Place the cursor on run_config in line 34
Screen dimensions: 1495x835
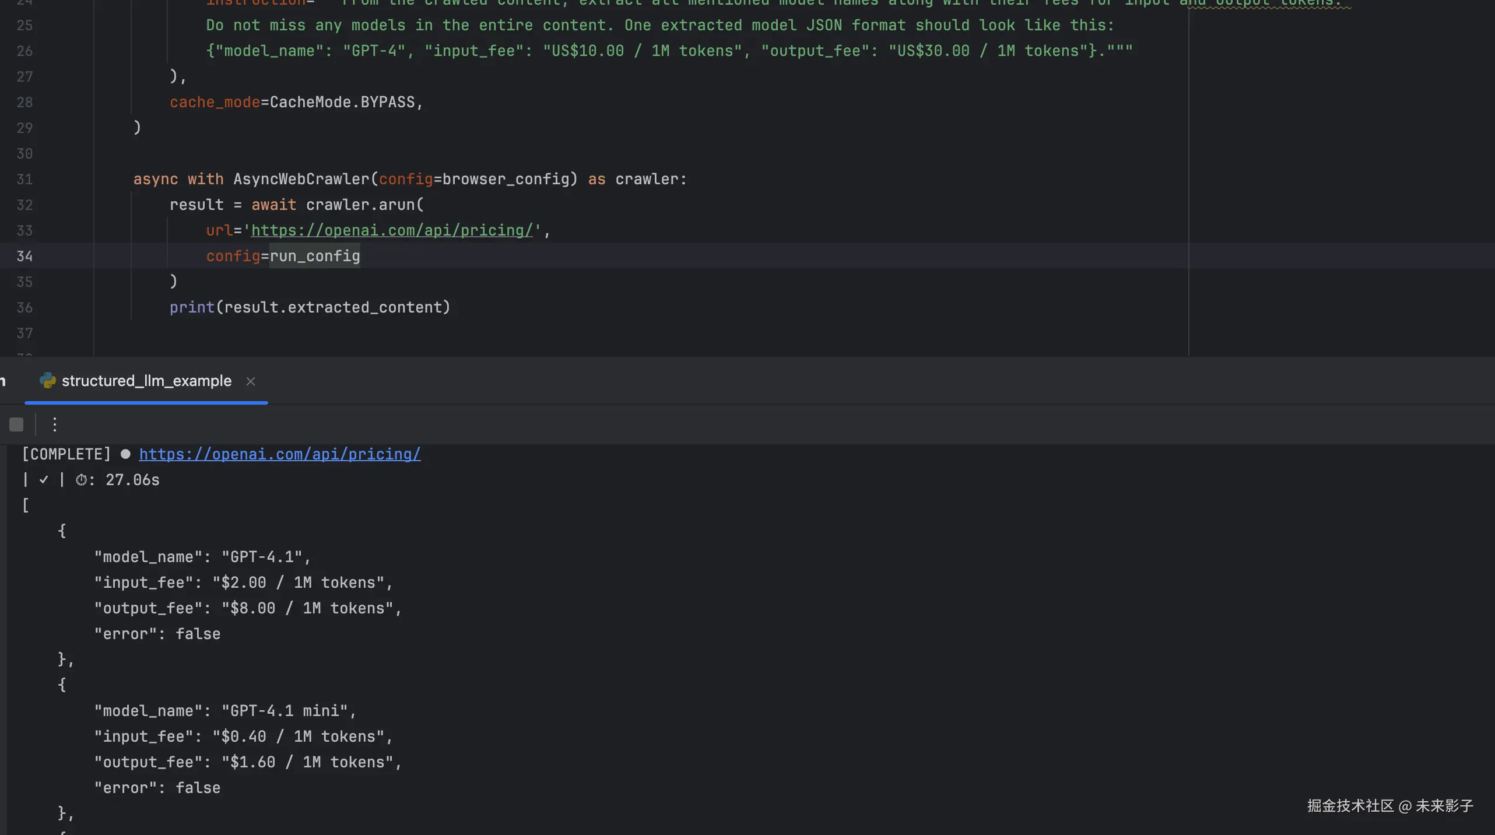(x=315, y=256)
